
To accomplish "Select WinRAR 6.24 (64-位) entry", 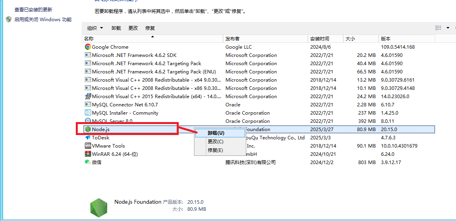I will pos(115,154).
